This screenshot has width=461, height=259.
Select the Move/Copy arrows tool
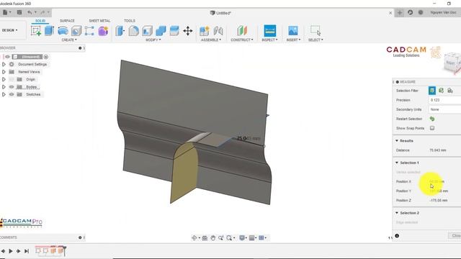(188, 31)
